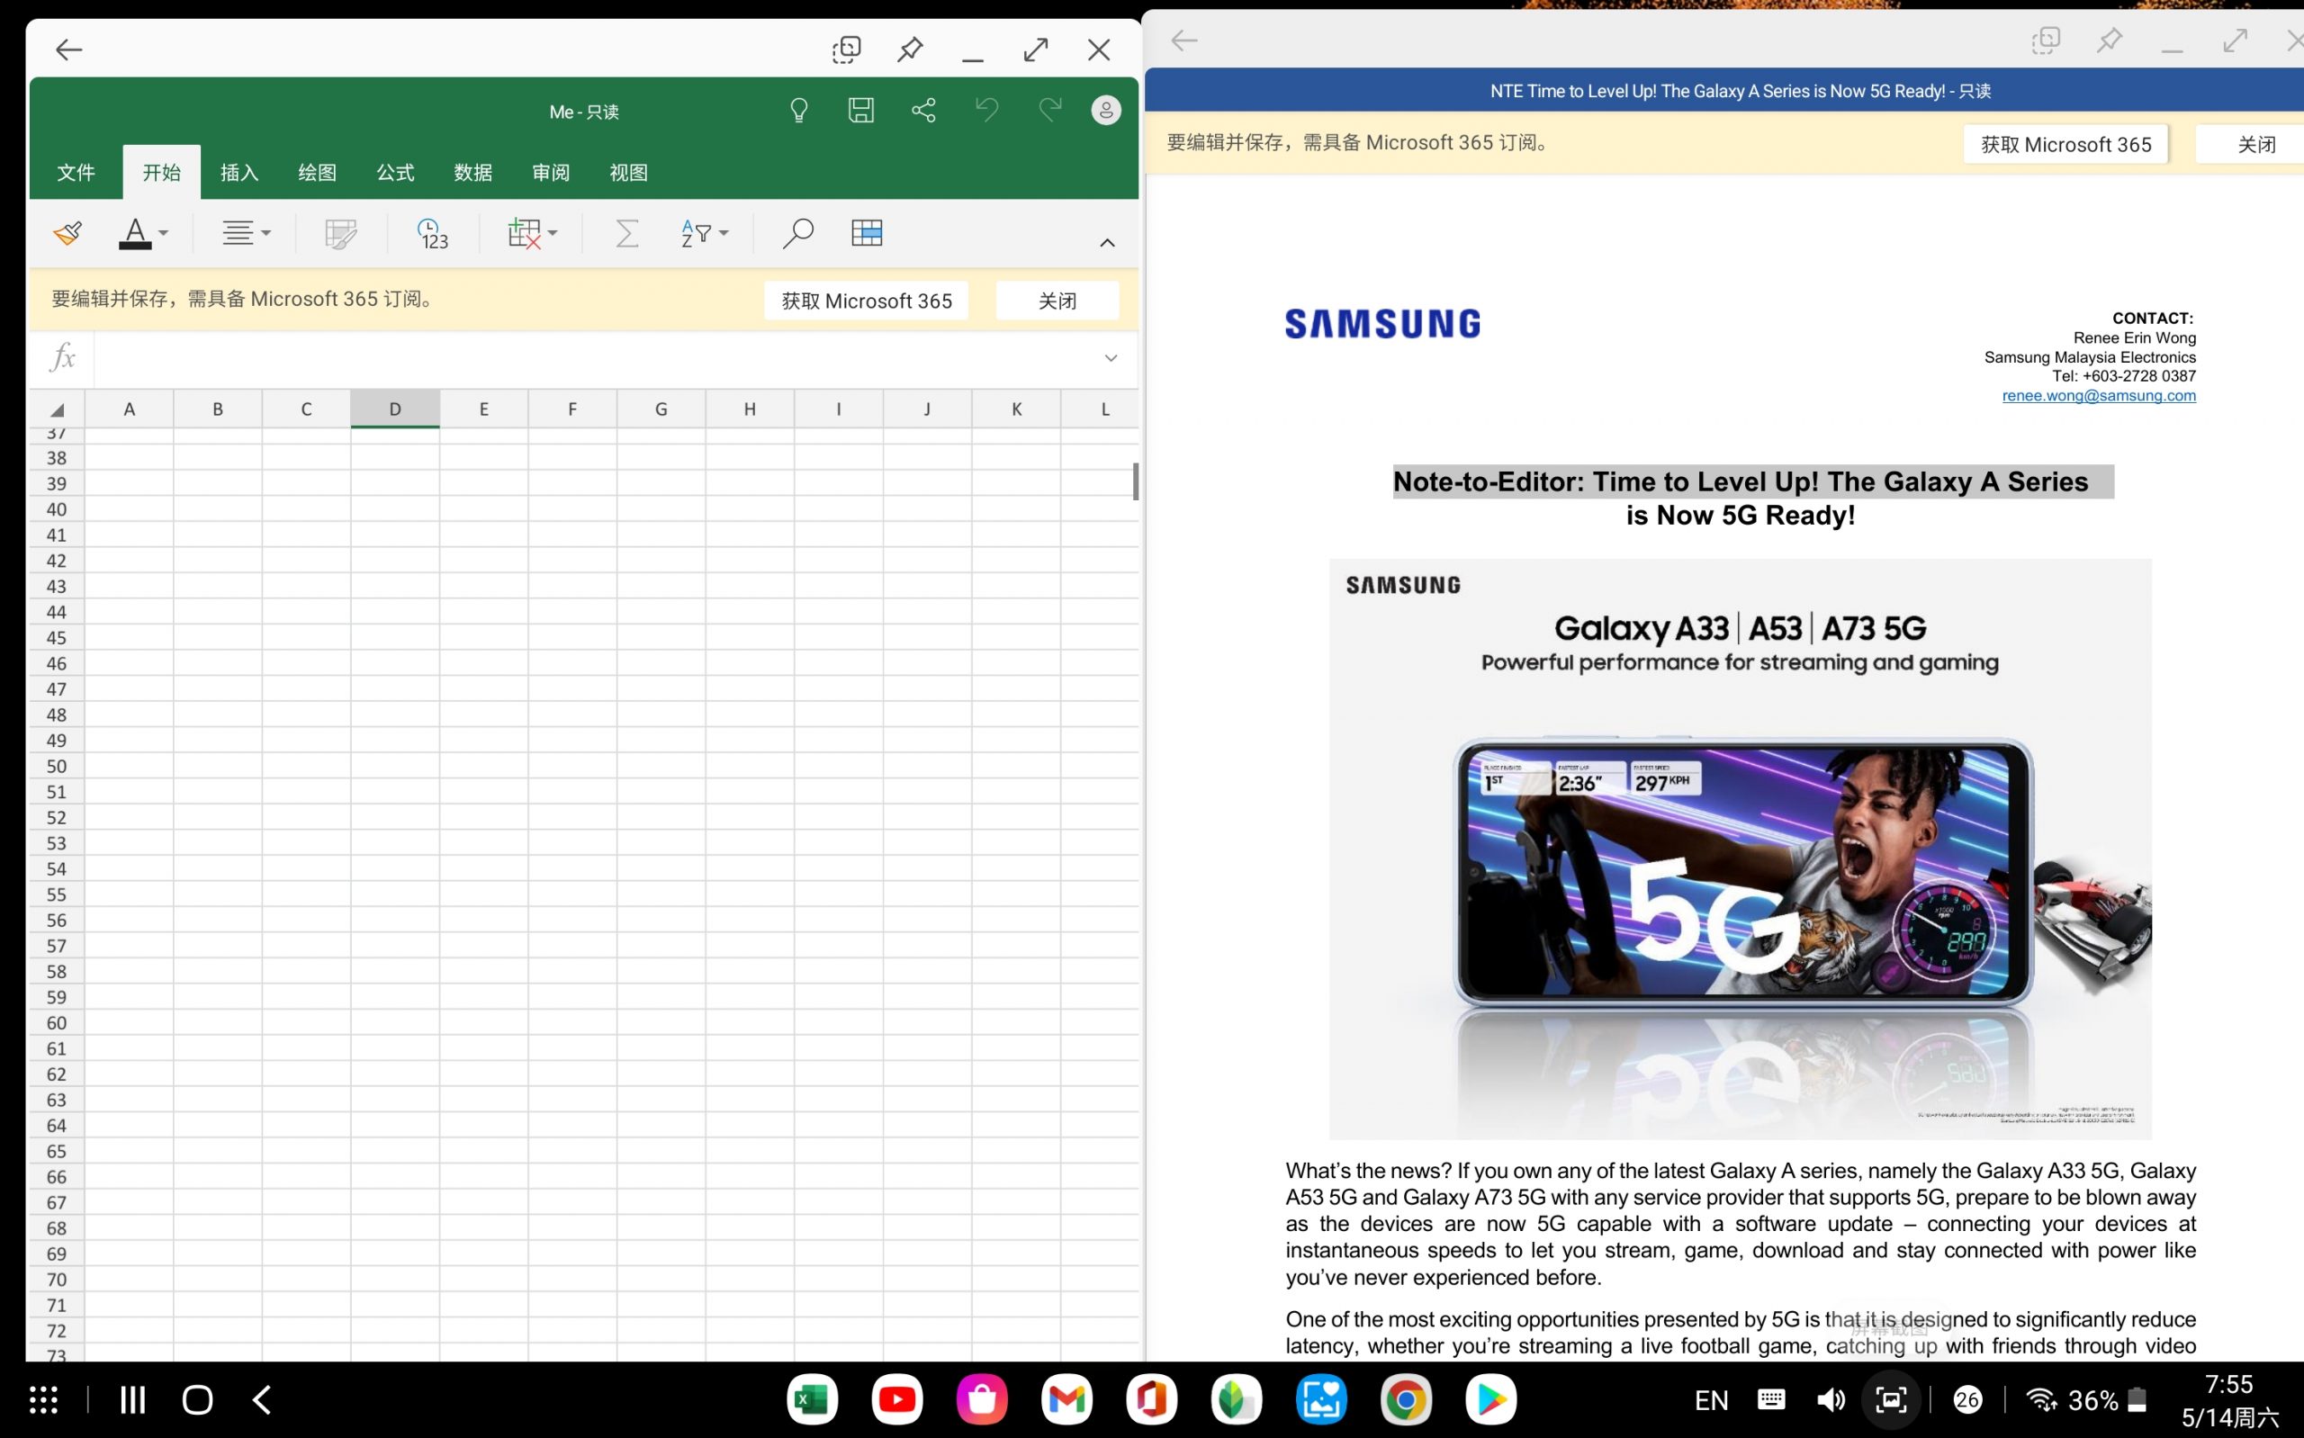Click the Galaxy A33 5G product image
The width and height of the screenshot is (2304, 1438).
pos(1740,849)
